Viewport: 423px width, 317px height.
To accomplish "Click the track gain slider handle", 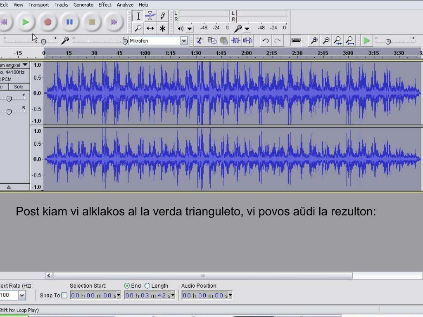I will pyautogui.click(x=9, y=99).
